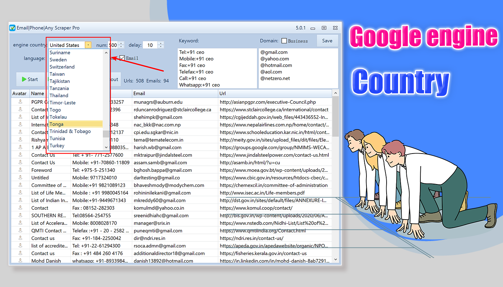Click avatar icon in Committee of... row
The height and width of the screenshot is (287, 503).
coord(20,185)
